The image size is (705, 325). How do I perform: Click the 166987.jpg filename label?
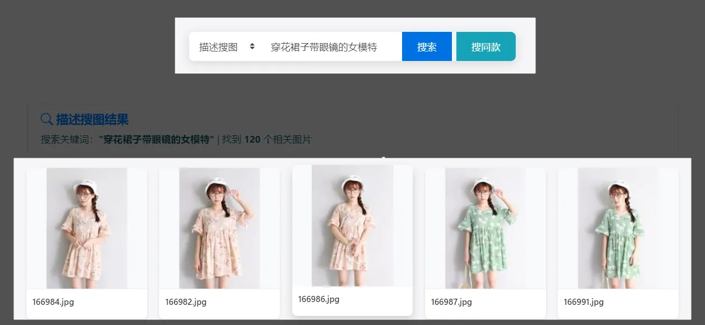pyautogui.click(x=452, y=302)
